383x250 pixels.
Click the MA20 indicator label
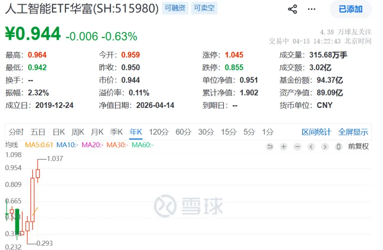(93, 145)
